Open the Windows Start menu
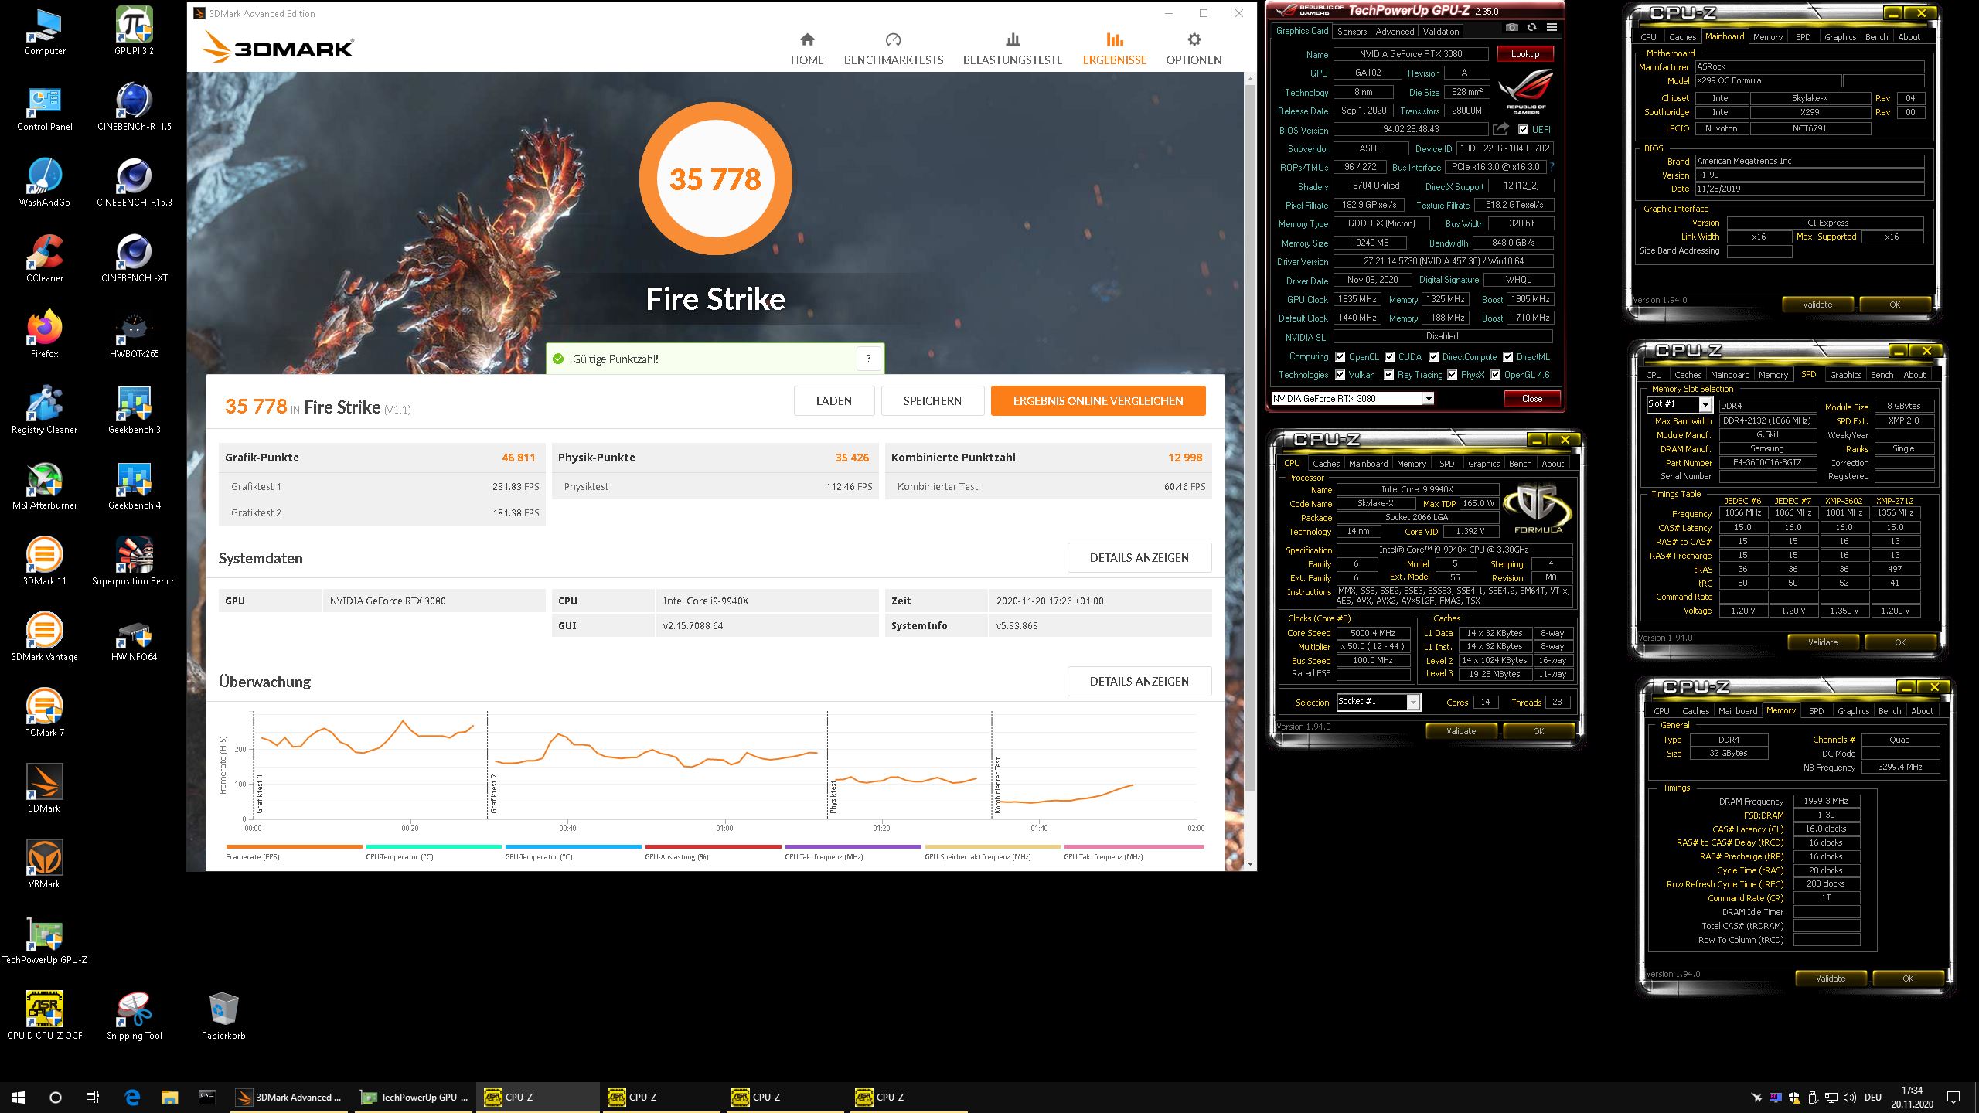The image size is (1979, 1113). click(x=19, y=1097)
